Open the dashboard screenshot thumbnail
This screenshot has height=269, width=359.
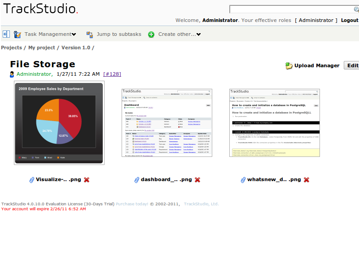point(167,123)
